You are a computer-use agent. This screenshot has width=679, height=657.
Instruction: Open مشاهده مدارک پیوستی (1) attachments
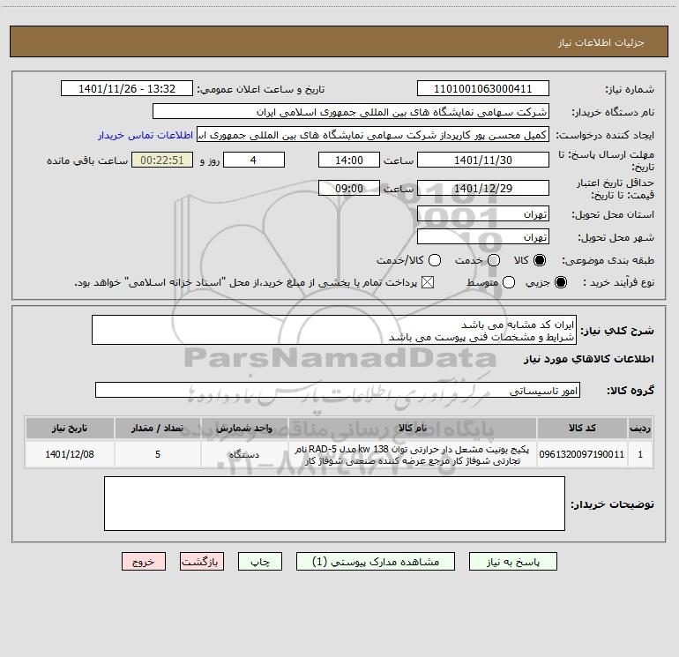pos(376,562)
